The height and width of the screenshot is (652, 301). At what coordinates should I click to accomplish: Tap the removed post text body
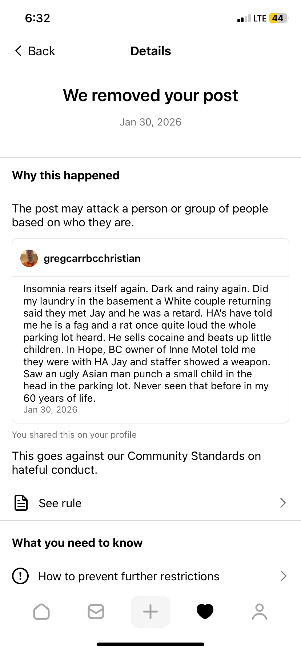tap(148, 343)
